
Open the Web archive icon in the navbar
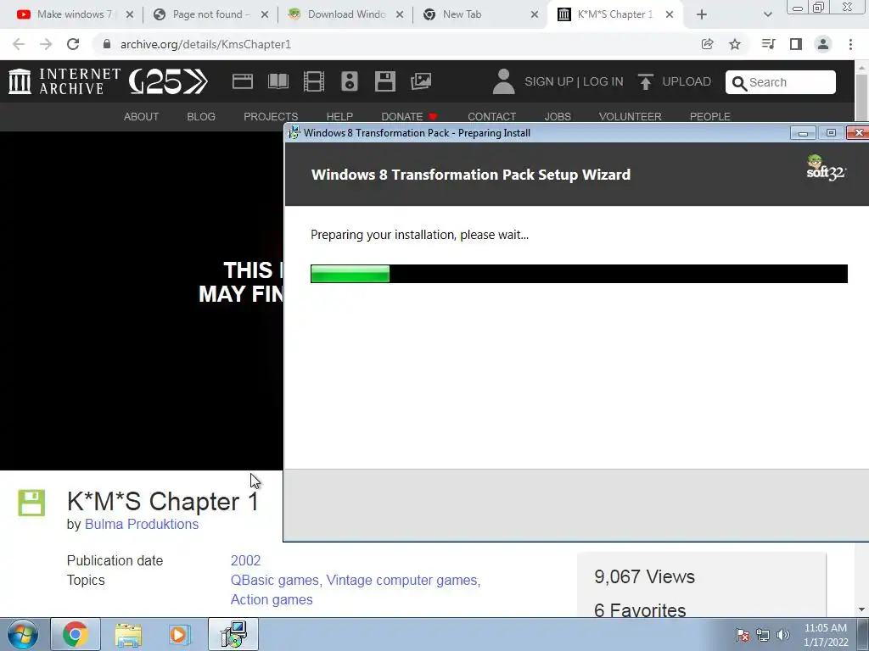242,81
